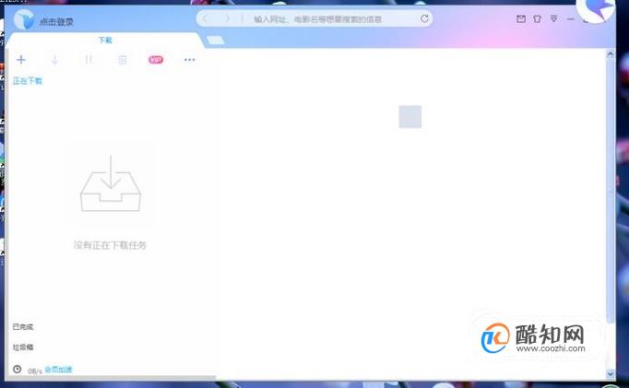The image size is (629, 388).
Task: Pause tasks with the pause icon
Action: [89, 60]
